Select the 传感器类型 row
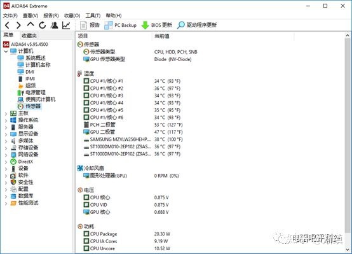This screenshot has height=254, width=352. tap(140, 52)
